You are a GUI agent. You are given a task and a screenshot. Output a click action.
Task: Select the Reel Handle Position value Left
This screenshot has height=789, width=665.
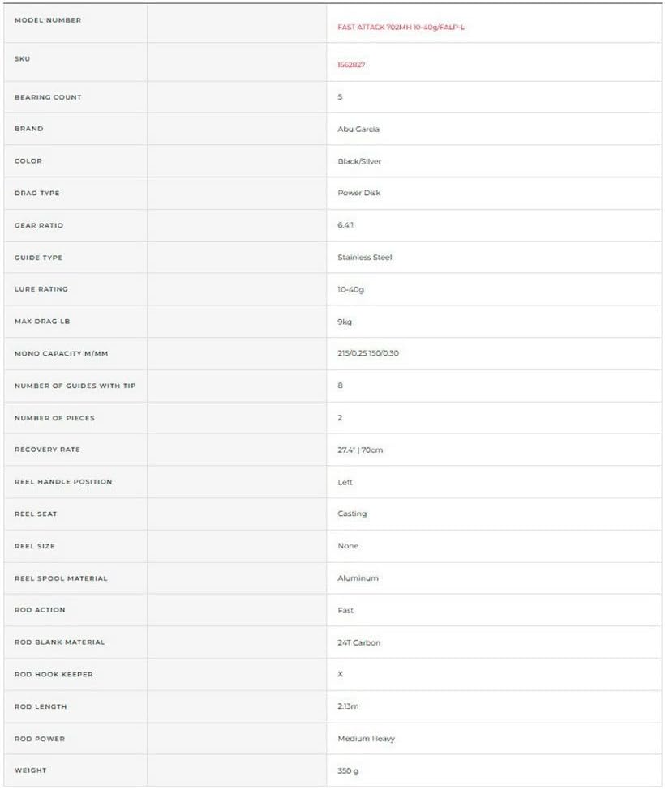[x=345, y=482]
